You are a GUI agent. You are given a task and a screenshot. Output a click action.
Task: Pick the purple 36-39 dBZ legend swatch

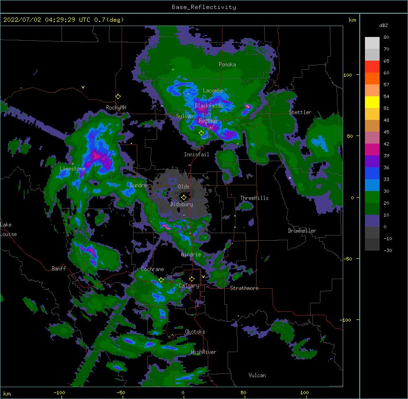pos(372,162)
